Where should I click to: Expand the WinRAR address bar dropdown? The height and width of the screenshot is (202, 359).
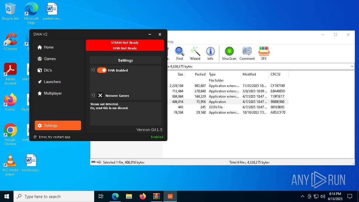352,66
